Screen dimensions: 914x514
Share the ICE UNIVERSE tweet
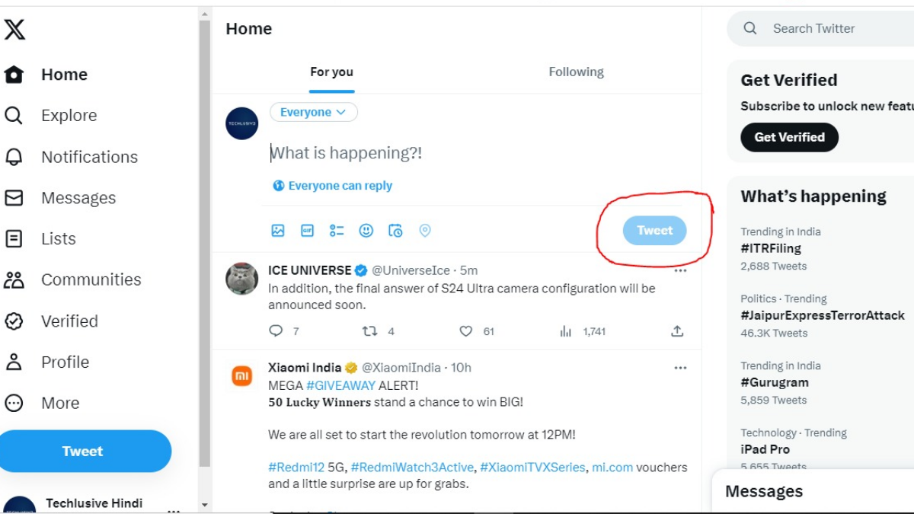pyautogui.click(x=677, y=331)
